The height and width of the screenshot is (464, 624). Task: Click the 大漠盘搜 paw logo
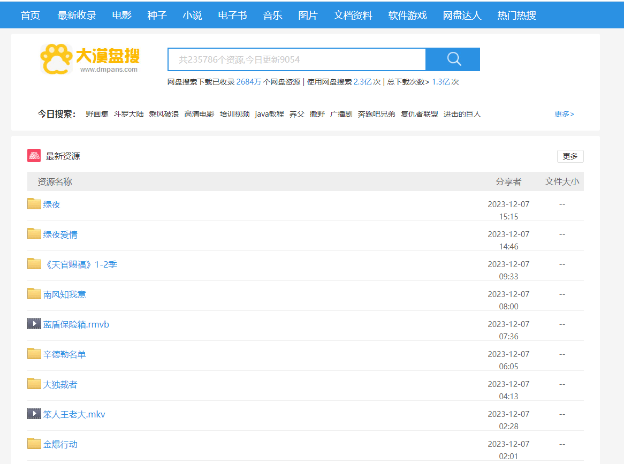[57, 59]
